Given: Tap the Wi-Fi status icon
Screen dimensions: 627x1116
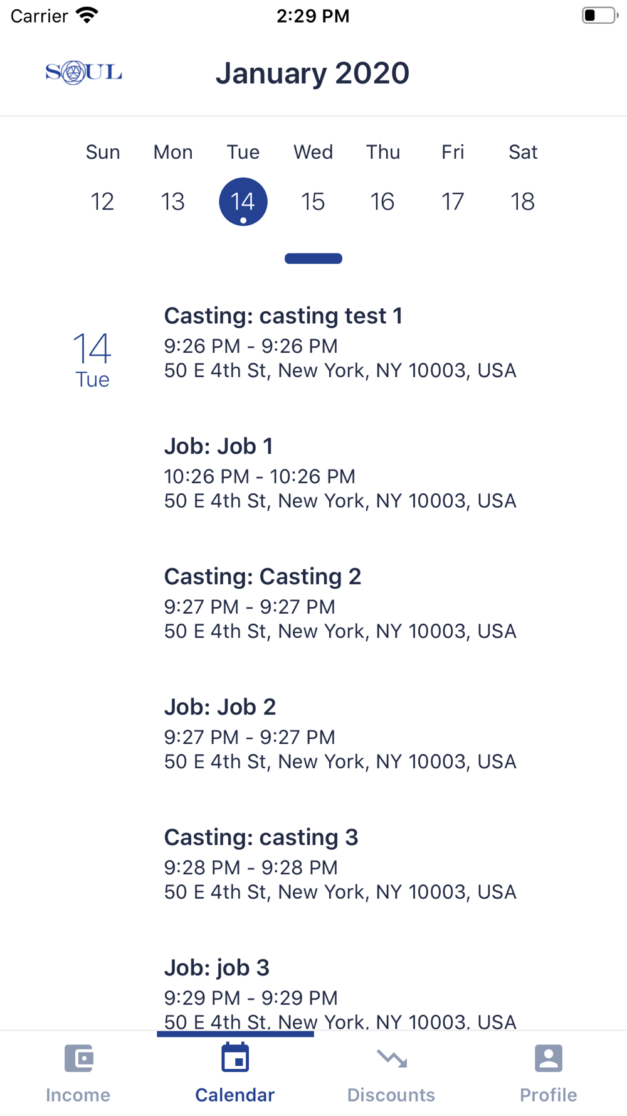Looking at the screenshot, I should pyautogui.click(x=87, y=15).
